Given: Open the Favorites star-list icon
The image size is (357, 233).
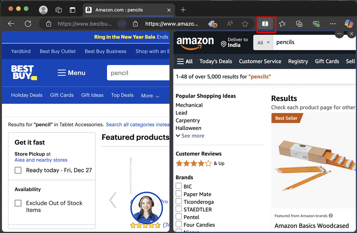Looking at the screenshot, I should pyautogui.click(x=282, y=24).
